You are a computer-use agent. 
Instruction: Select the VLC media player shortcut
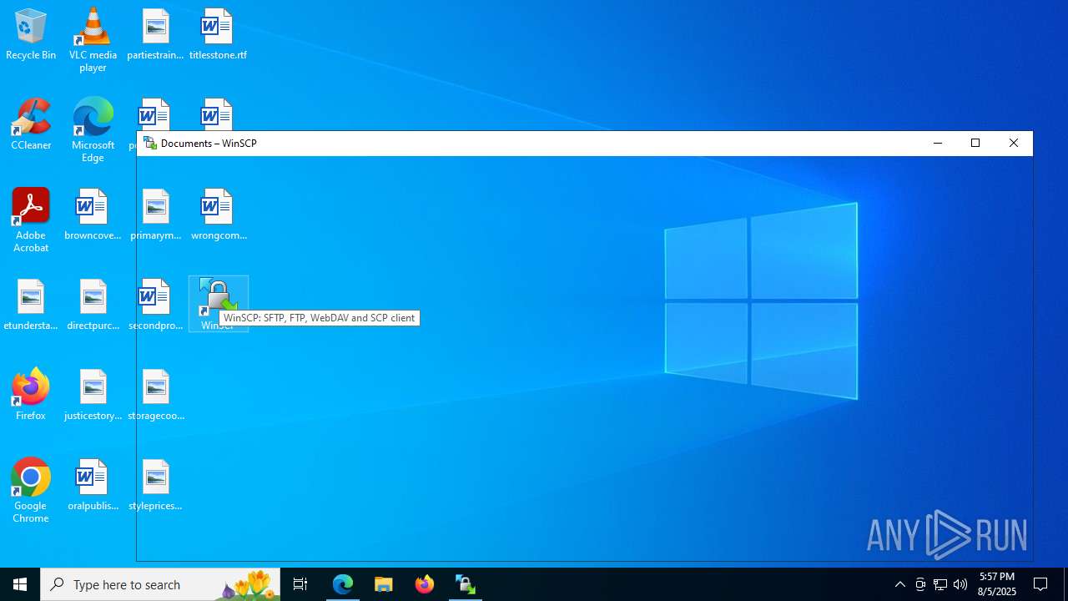click(93, 40)
